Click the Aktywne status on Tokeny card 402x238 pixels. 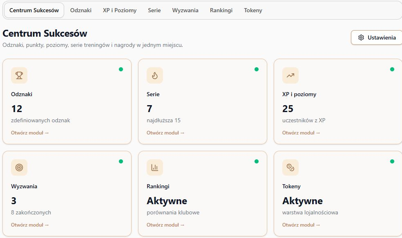tap(303, 201)
